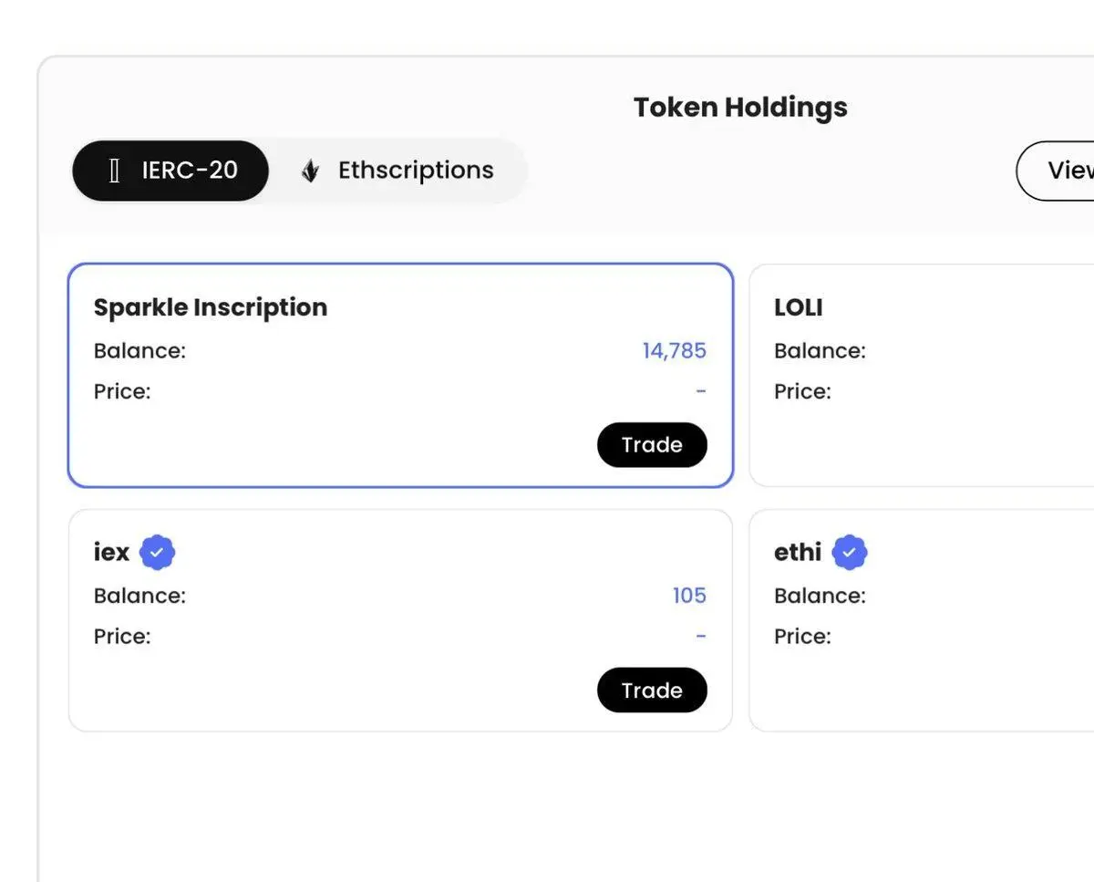The height and width of the screenshot is (882, 1094).
Task: Click the Token Holdings heading
Action: click(x=740, y=108)
